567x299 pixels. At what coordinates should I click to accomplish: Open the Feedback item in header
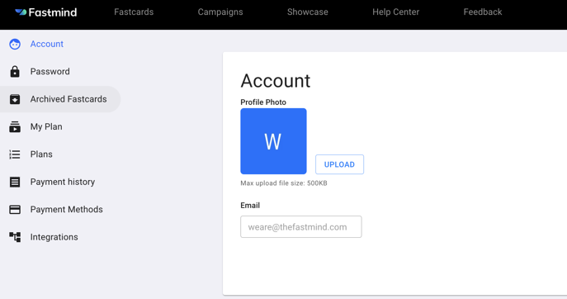click(x=483, y=12)
